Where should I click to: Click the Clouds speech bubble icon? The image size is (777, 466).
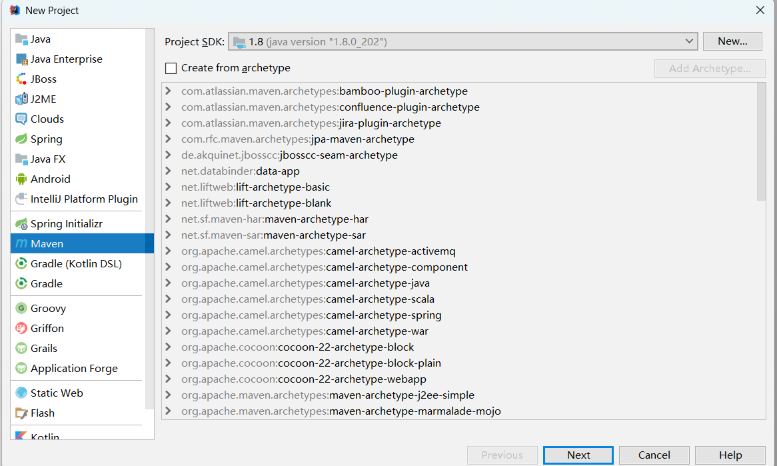[21, 119]
